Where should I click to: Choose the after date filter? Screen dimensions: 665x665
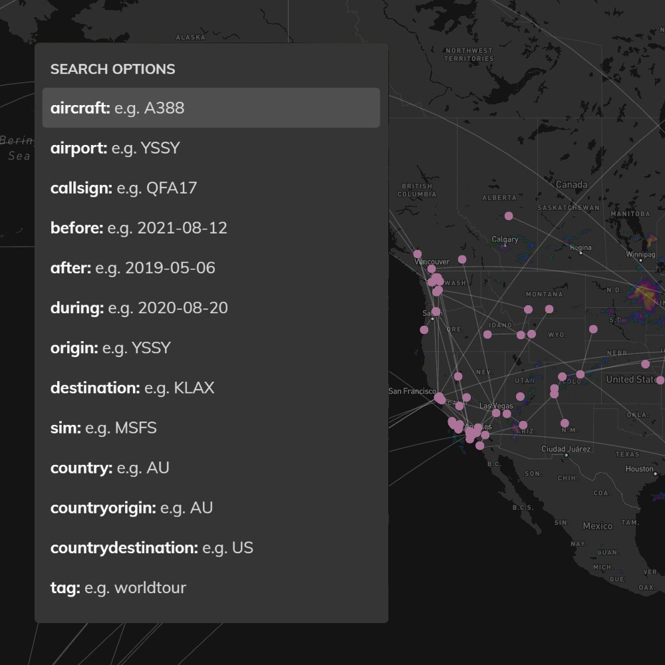[x=211, y=267]
